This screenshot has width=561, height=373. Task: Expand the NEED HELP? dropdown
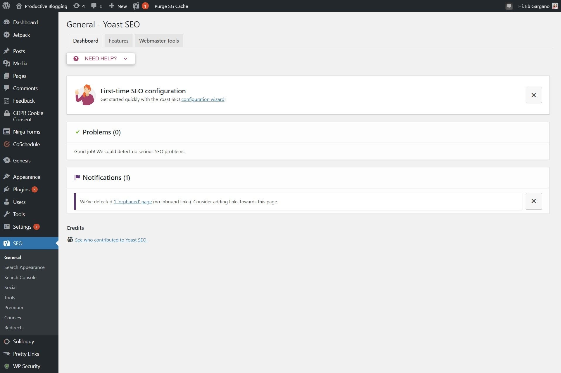pos(101,59)
